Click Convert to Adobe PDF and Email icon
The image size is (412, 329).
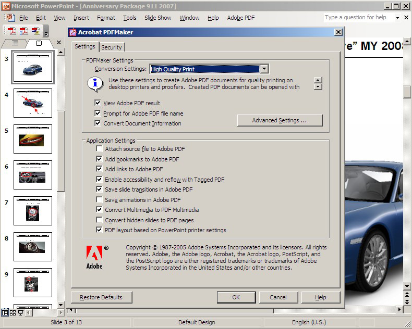pyautogui.click(x=23, y=31)
